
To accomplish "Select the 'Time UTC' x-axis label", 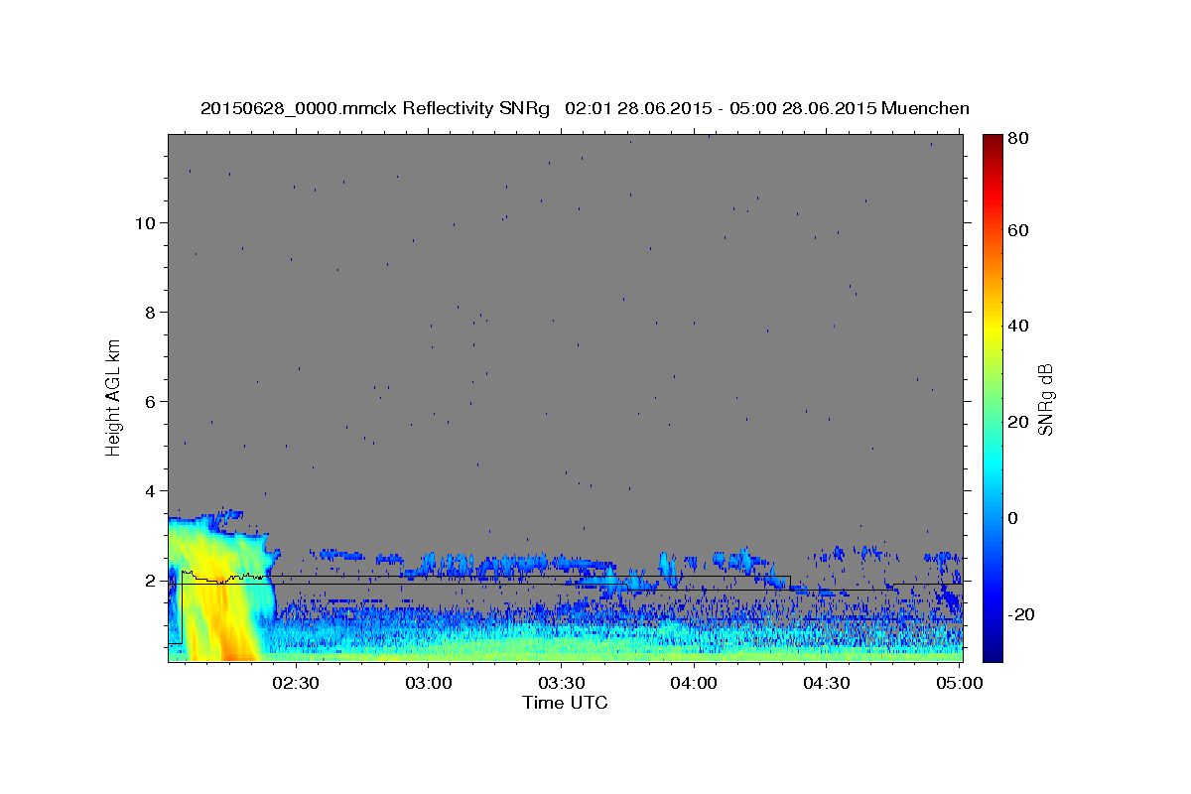I will 565,703.
